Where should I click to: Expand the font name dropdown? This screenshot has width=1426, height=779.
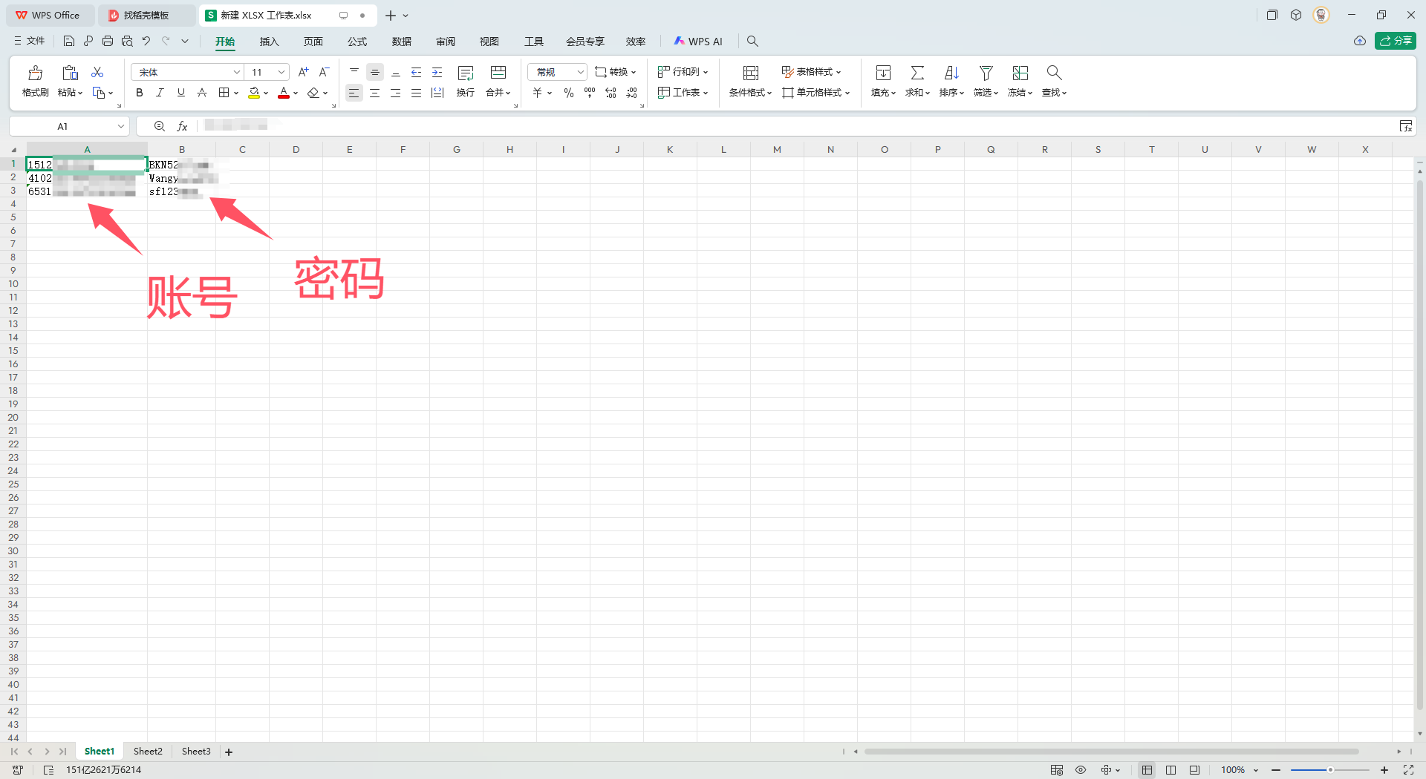236,72
